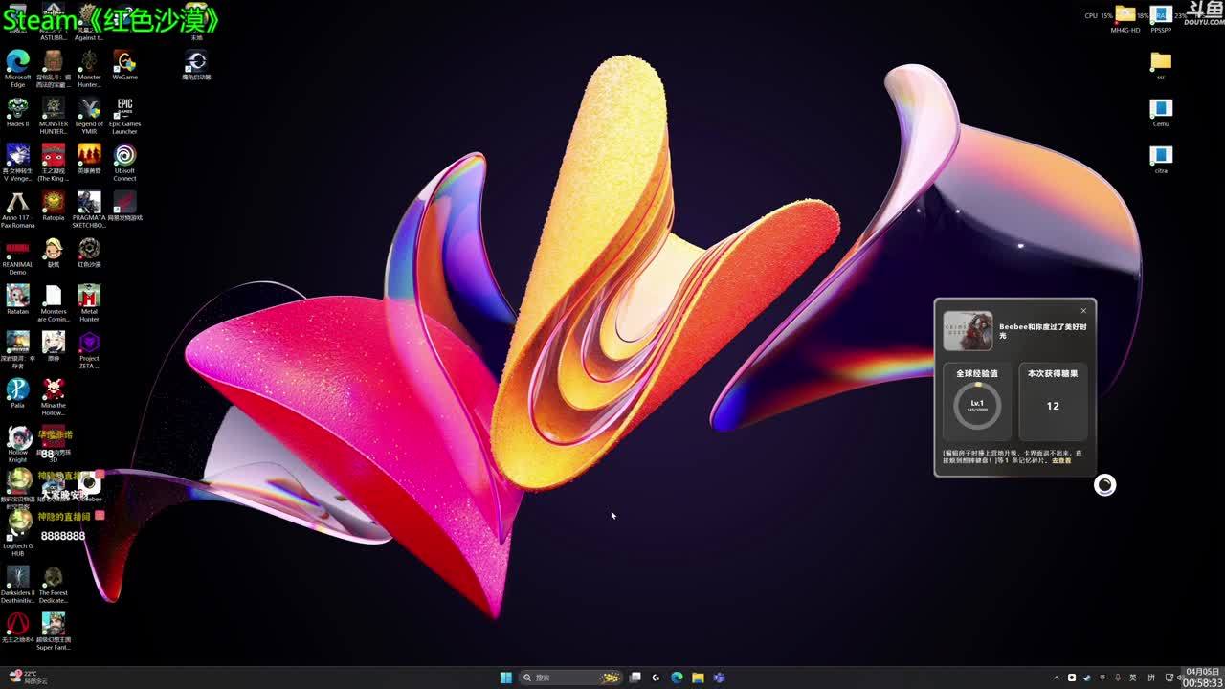The height and width of the screenshot is (689, 1225).
Task: Open File Explorer from the taskbar
Action: (698, 678)
